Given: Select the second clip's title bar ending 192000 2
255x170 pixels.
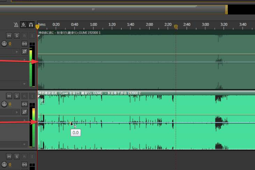Looking at the screenshot, I should pyautogui.click(x=146, y=93).
